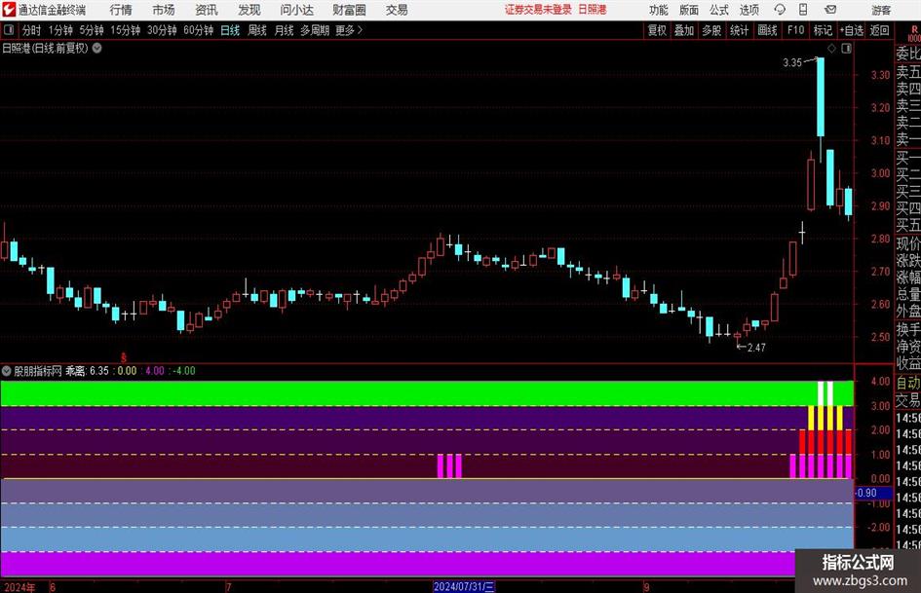Click the 2024年 label on time axis

(19, 587)
